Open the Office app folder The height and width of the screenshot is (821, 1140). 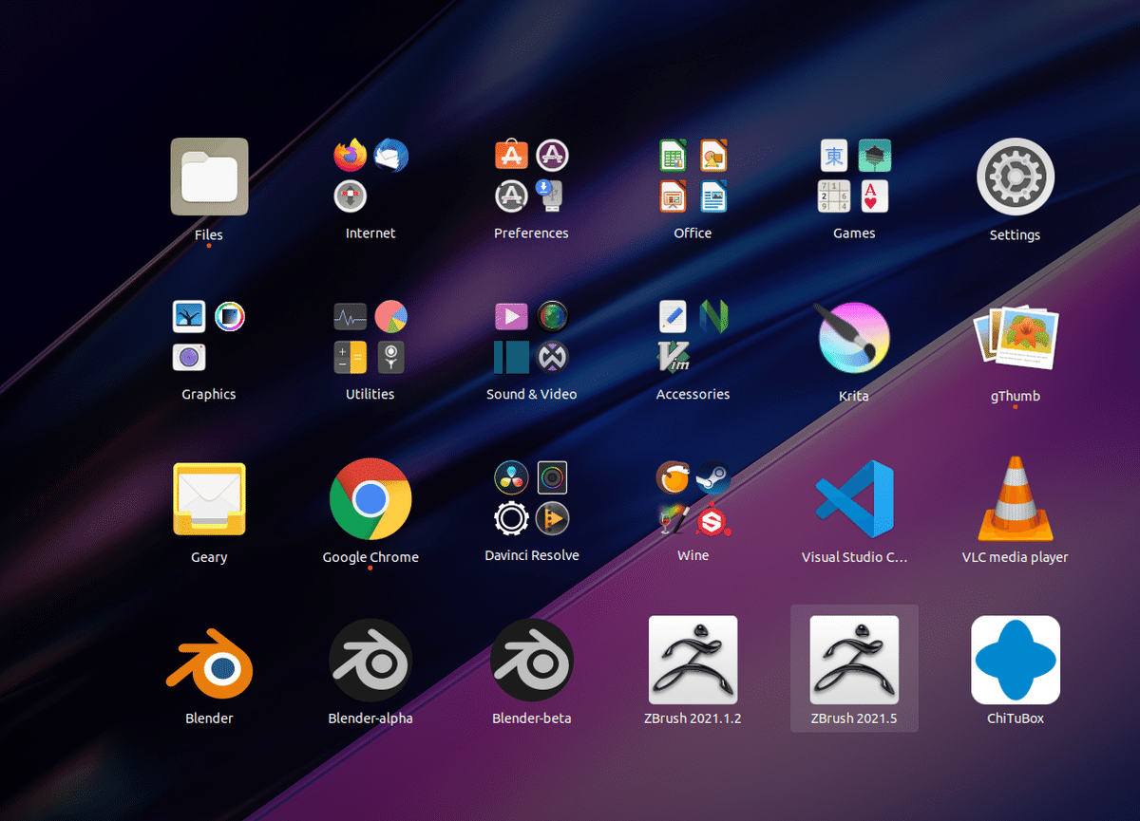point(693,176)
